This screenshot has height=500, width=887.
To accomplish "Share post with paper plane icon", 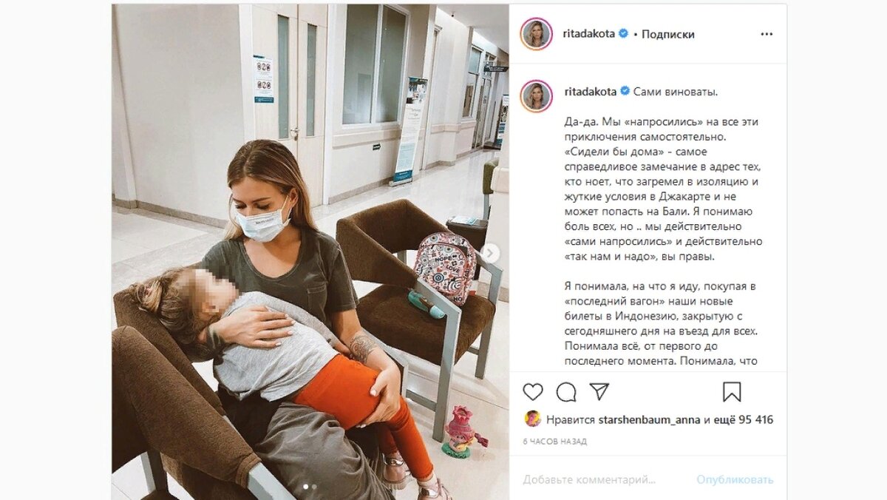I will tap(599, 391).
